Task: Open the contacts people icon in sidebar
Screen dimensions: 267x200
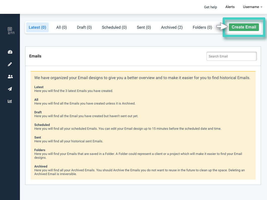Action: click(10, 77)
